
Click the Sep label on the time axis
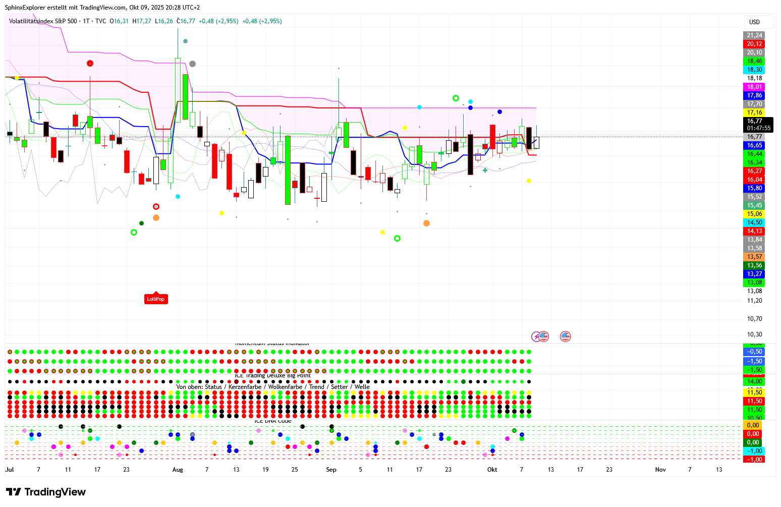(x=331, y=470)
